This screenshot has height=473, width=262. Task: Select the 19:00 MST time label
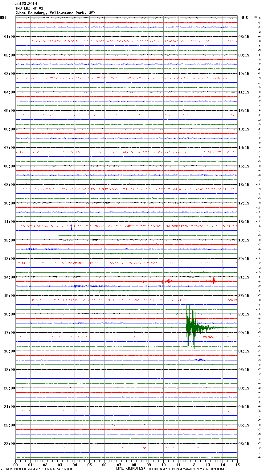click(10, 370)
